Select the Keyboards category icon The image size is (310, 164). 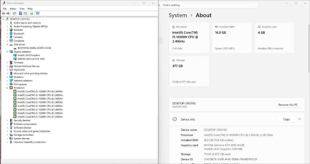click(x=11, y=70)
